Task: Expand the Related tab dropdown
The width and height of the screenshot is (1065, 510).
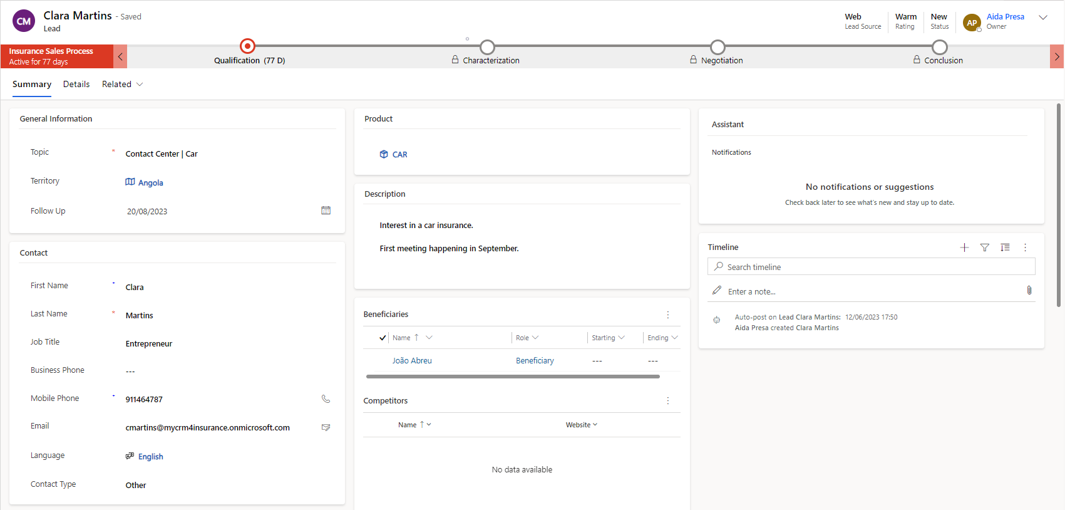Action: (x=123, y=85)
